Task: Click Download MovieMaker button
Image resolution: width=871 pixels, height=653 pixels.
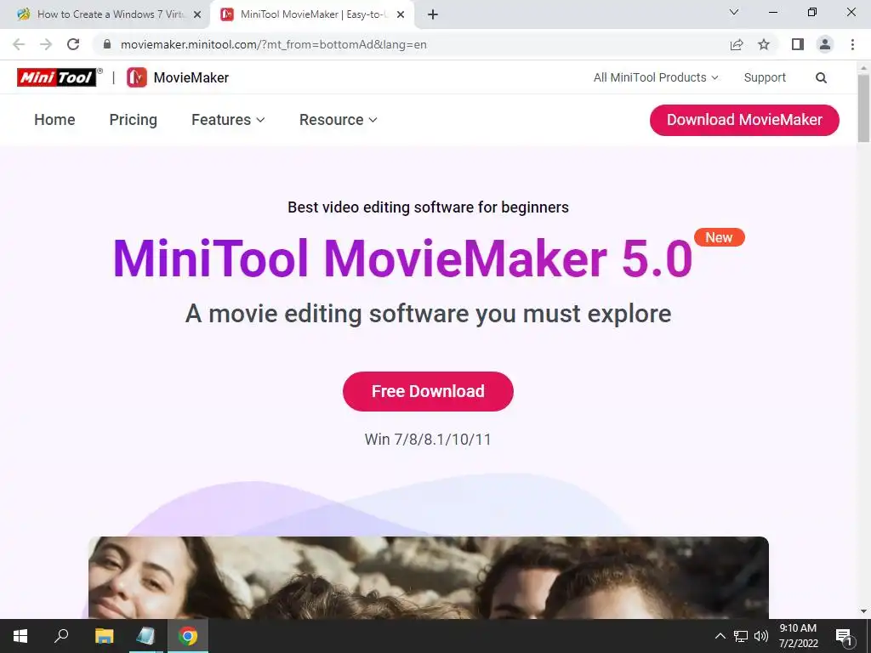Action: (x=744, y=120)
